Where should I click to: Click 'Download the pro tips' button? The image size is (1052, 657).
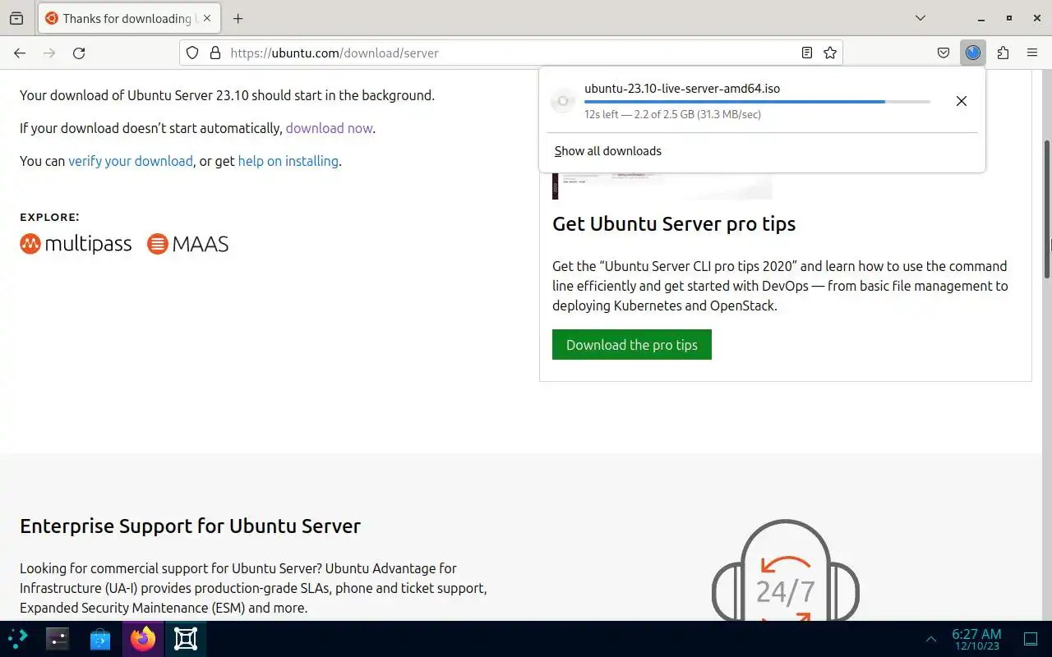click(632, 345)
